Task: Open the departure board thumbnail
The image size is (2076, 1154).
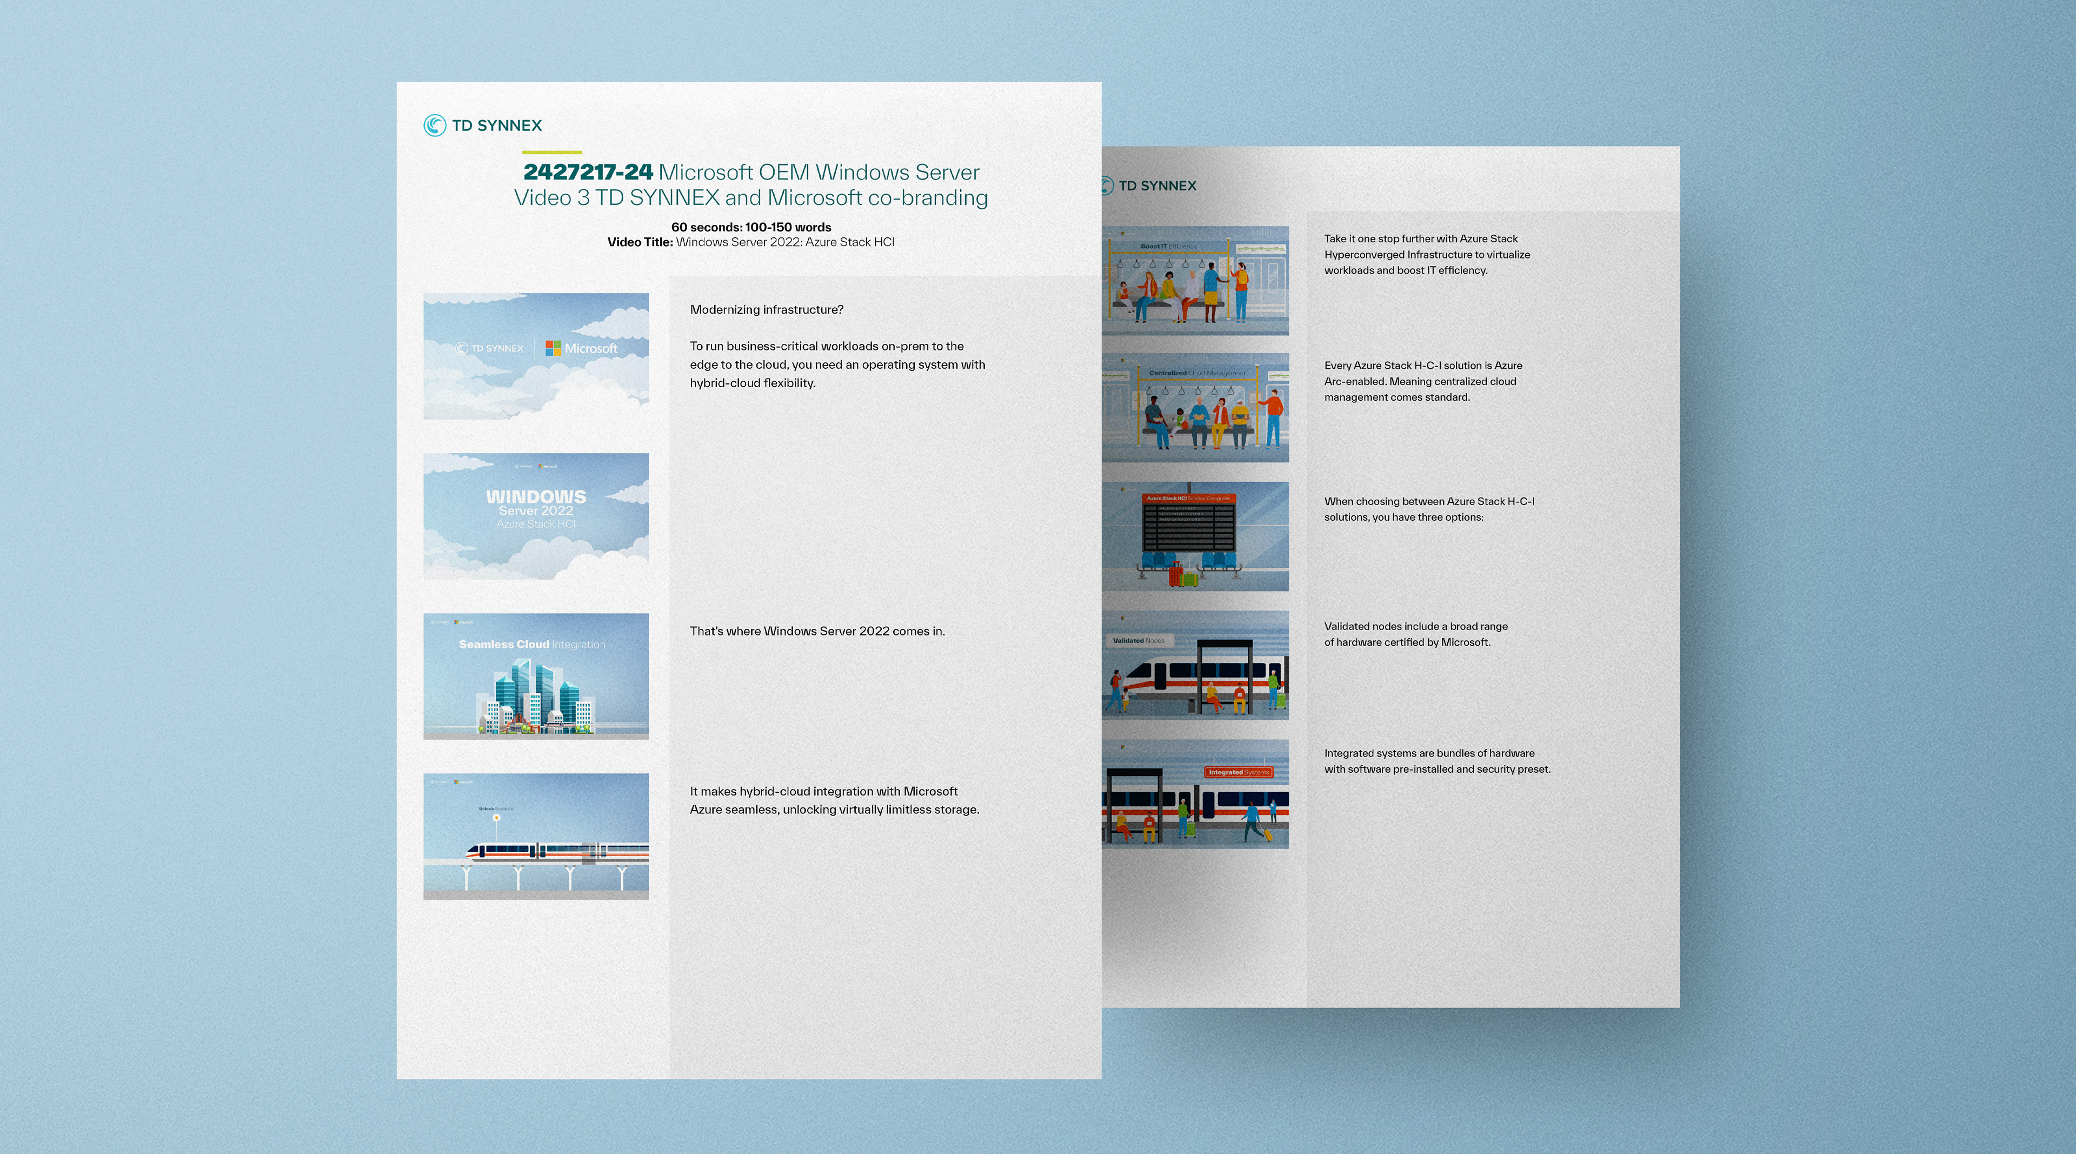Action: pyautogui.click(x=1195, y=536)
